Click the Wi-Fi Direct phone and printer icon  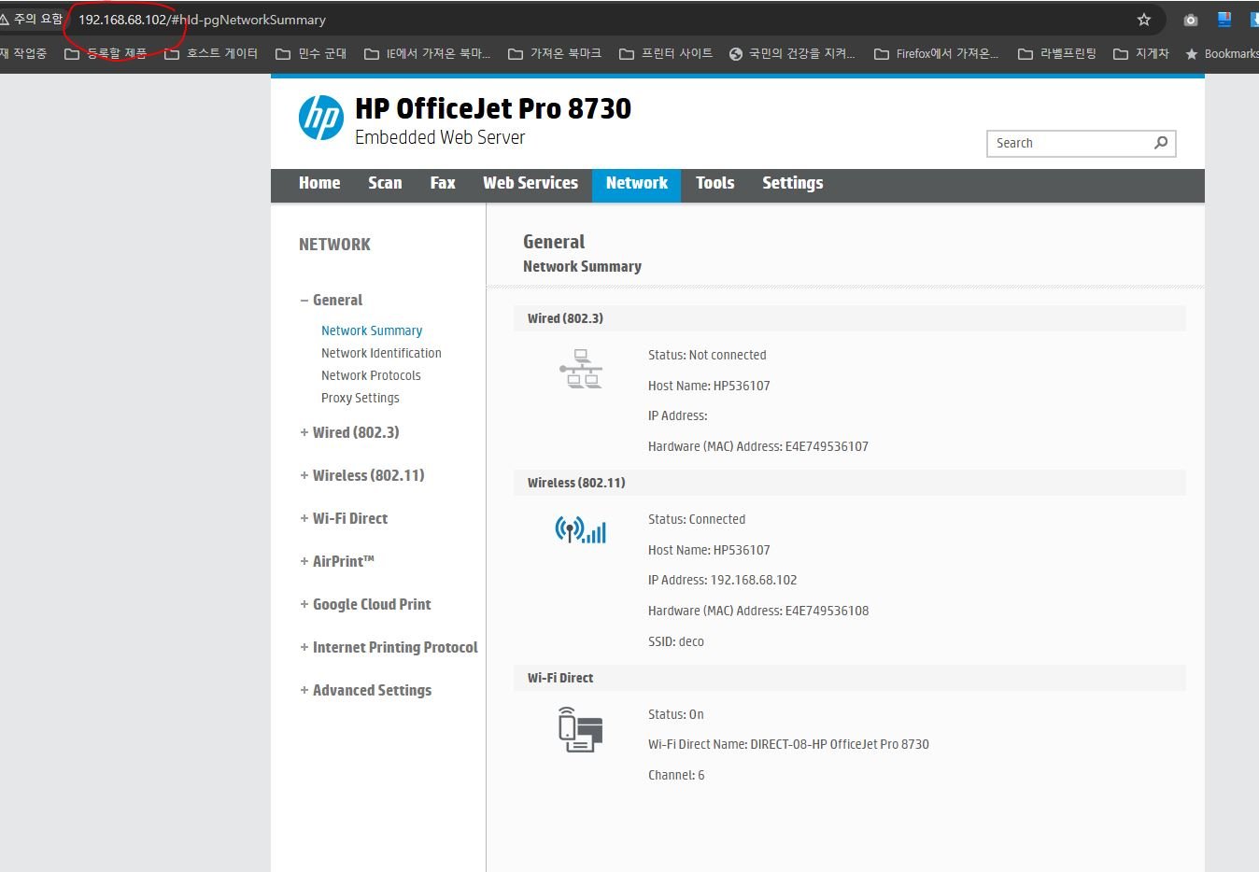[580, 730]
